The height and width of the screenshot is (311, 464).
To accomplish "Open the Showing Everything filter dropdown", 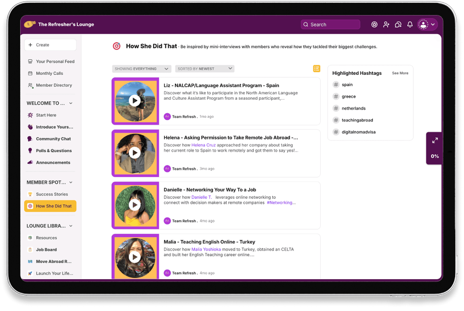I will pos(141,69).
